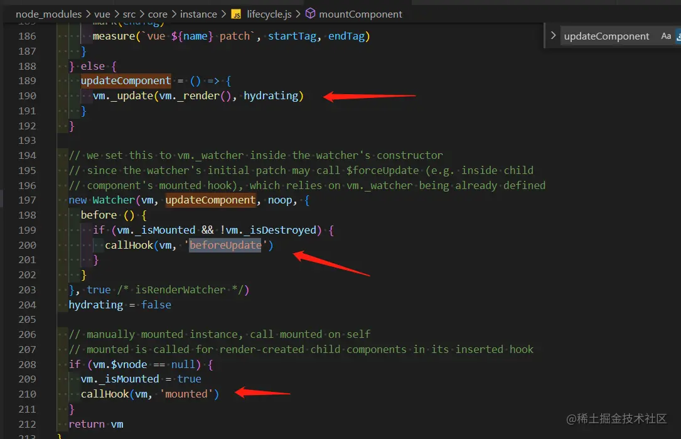Screen dimensions: 681x439
Task: Click highlighted updateComponent on line 189
Action: click(126, 81)
